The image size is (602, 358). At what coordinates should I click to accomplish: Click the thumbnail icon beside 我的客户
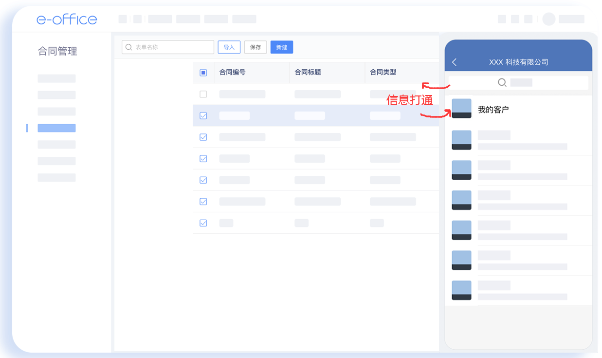click(x=461, y=109)
